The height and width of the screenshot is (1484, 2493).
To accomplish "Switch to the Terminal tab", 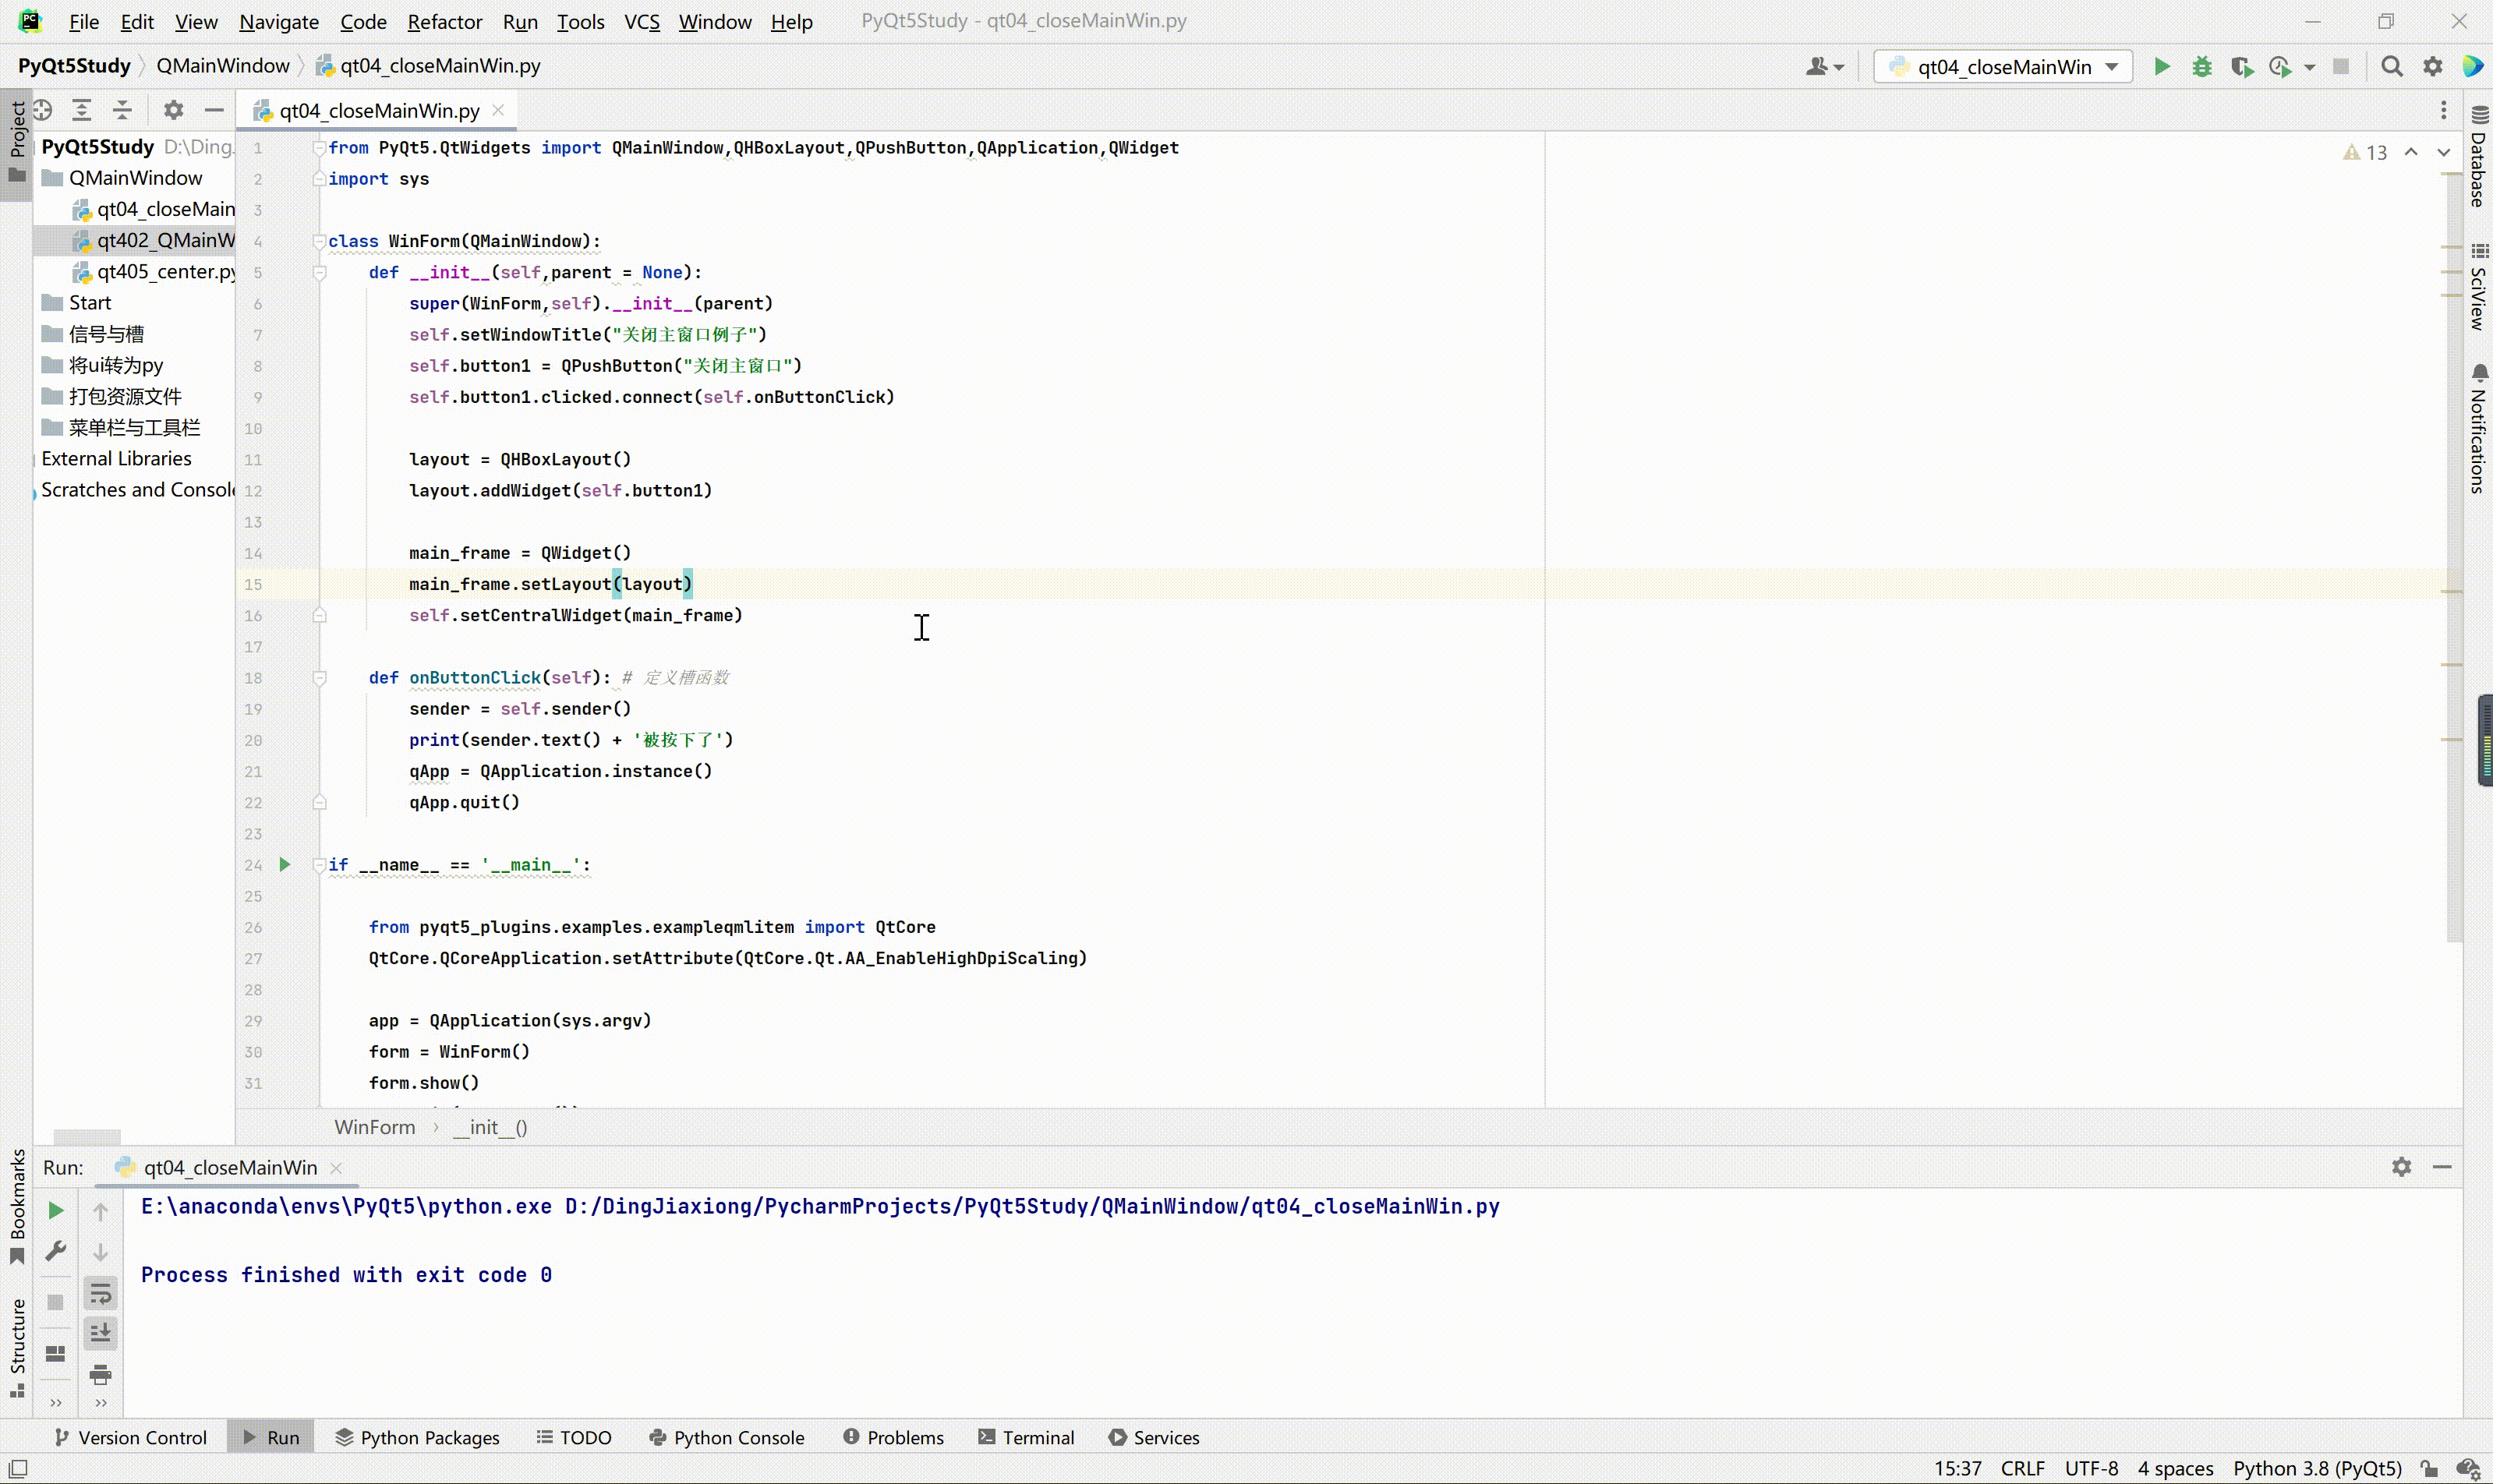I will pos(1035,1436).
